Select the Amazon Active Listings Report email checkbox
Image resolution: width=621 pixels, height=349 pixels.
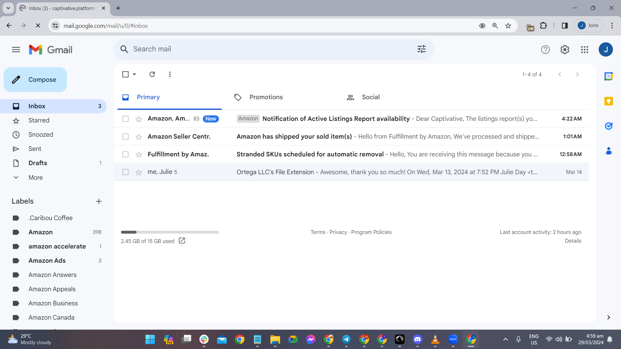click(125, 119)
